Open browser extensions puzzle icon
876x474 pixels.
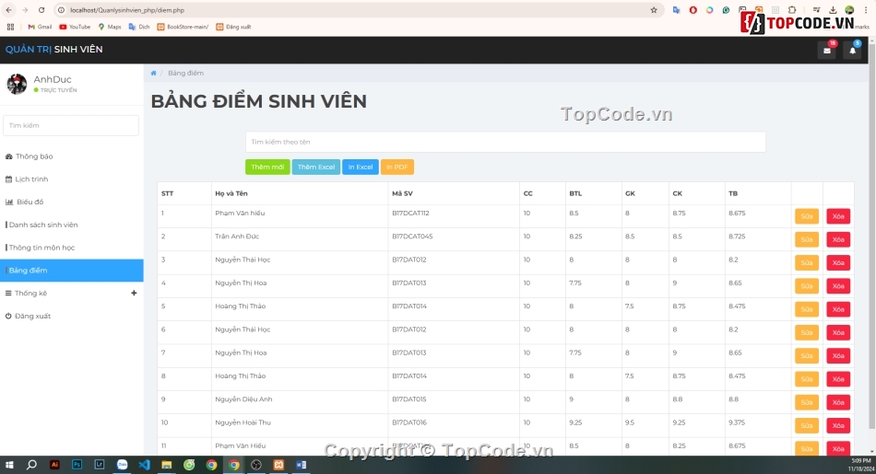pyautogui.click(x=792, y=10)
